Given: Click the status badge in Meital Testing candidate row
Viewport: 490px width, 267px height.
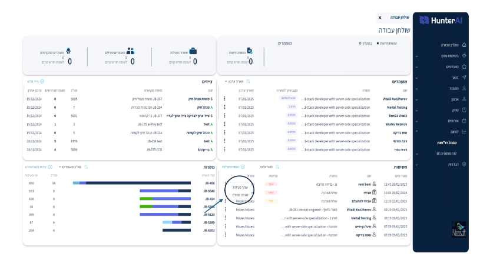Looking at the screenshot, I should 292,106.
